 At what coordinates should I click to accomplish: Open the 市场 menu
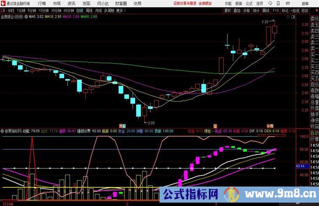point(57,3)
